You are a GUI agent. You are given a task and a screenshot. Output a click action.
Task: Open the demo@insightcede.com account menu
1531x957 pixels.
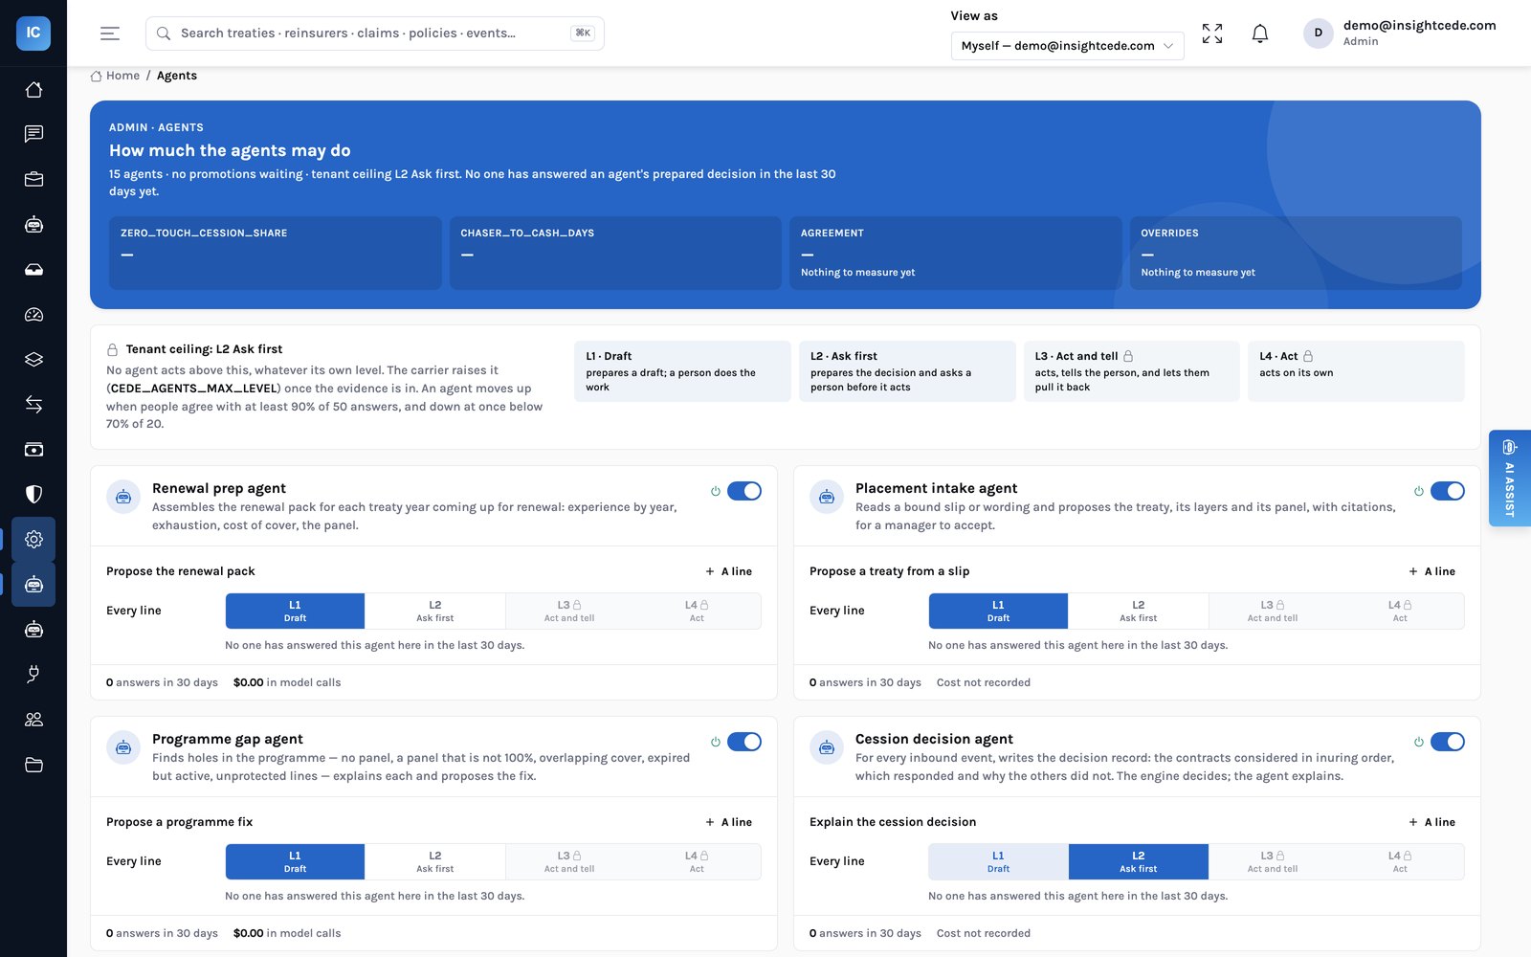(1400, 33)
